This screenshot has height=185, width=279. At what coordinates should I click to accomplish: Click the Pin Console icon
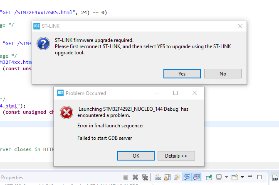point(209,177)
